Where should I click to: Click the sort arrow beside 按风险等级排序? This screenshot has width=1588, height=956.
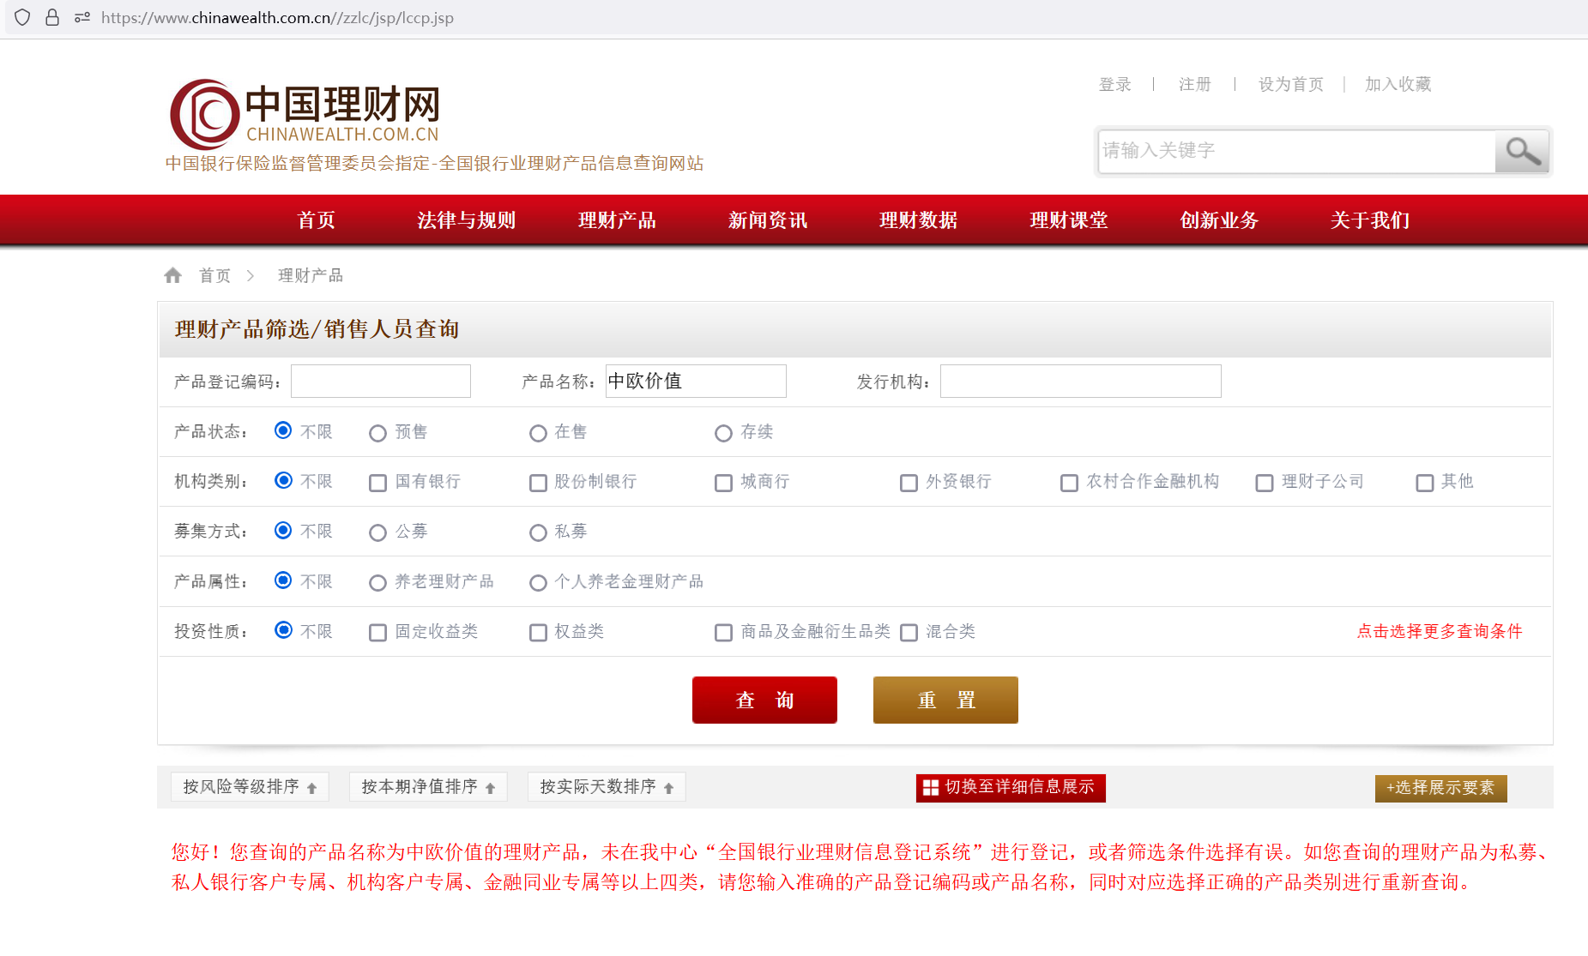(x=312, y=788)
